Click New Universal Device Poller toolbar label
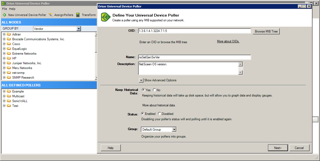Screen dimensions: 320x161 point(27,15)
